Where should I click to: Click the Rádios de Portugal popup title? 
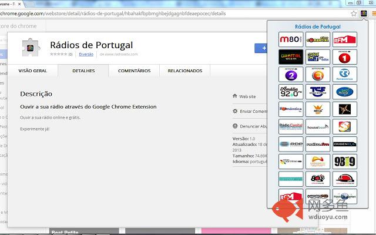click(x=318, y=26)
